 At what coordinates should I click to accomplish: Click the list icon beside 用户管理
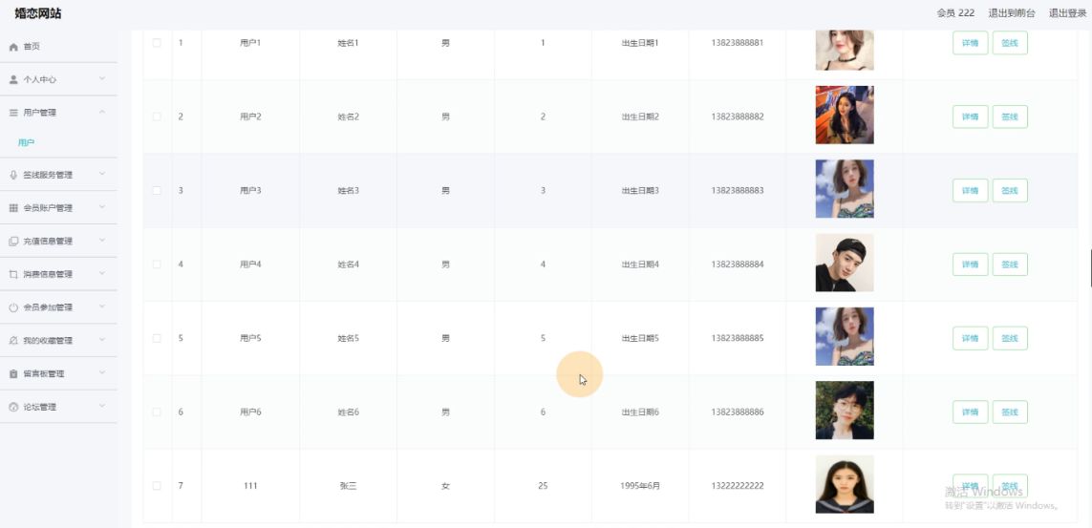tap(13, 112)
